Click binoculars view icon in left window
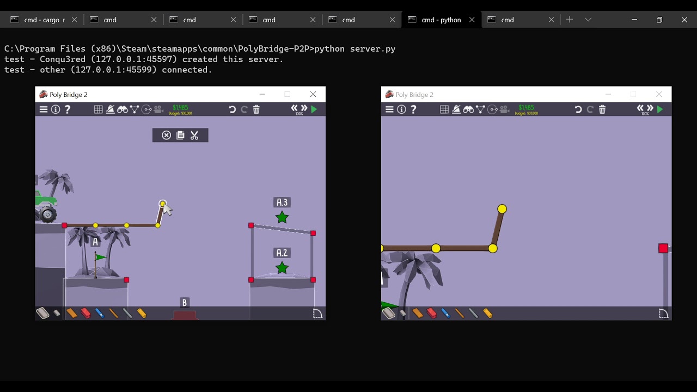The width and height of the screenshot is (697, 392). point(123,109)
